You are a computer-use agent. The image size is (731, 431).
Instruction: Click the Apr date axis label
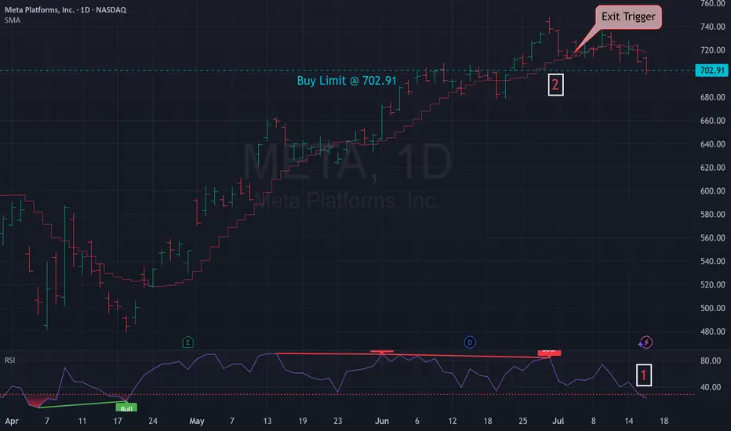pos(12,422)
